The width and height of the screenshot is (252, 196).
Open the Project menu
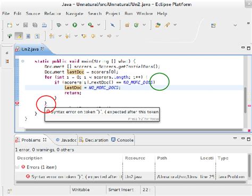pyautogui.click(x=113, y=13)
